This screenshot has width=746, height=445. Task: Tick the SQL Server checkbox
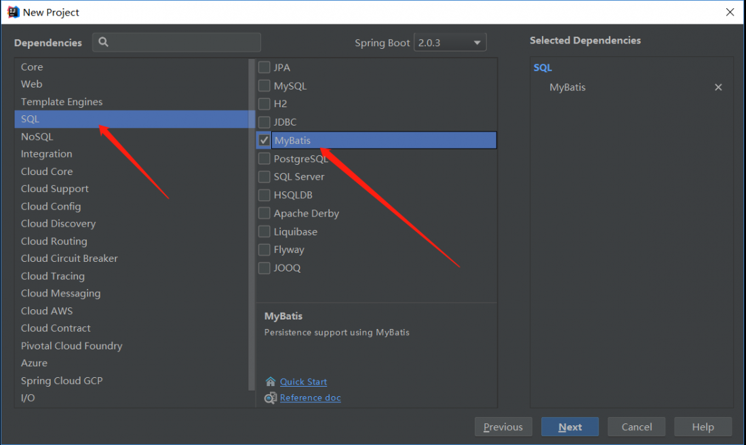tap(264, 176)
